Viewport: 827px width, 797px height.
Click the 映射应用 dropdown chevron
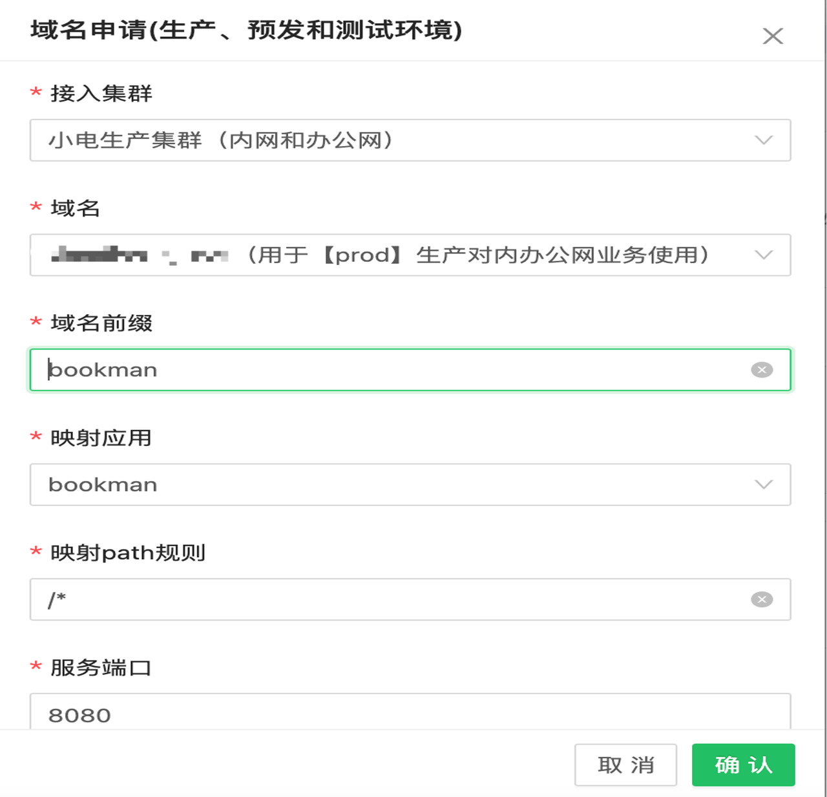pyautogui.click(x=764, y=485)
